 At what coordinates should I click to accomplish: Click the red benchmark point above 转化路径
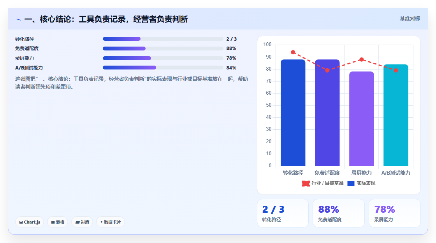click(x=293, y=52)
